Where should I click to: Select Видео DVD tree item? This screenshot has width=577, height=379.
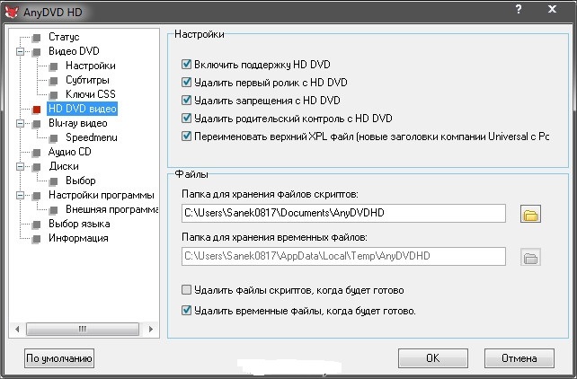point(74,51)
